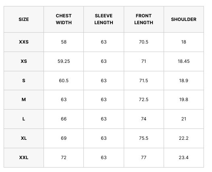
Task: Click the 77 front length cell
Action: click(x=144, y=157)
